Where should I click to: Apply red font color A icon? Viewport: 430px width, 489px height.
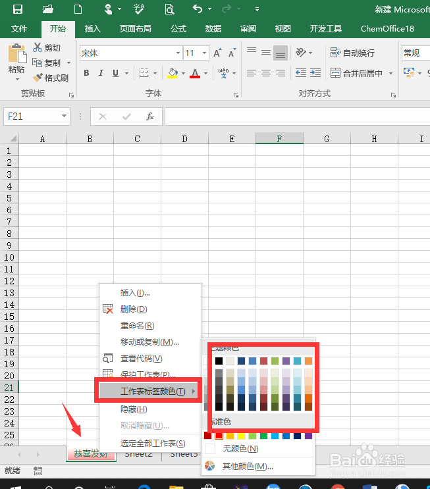click(195, 73)
